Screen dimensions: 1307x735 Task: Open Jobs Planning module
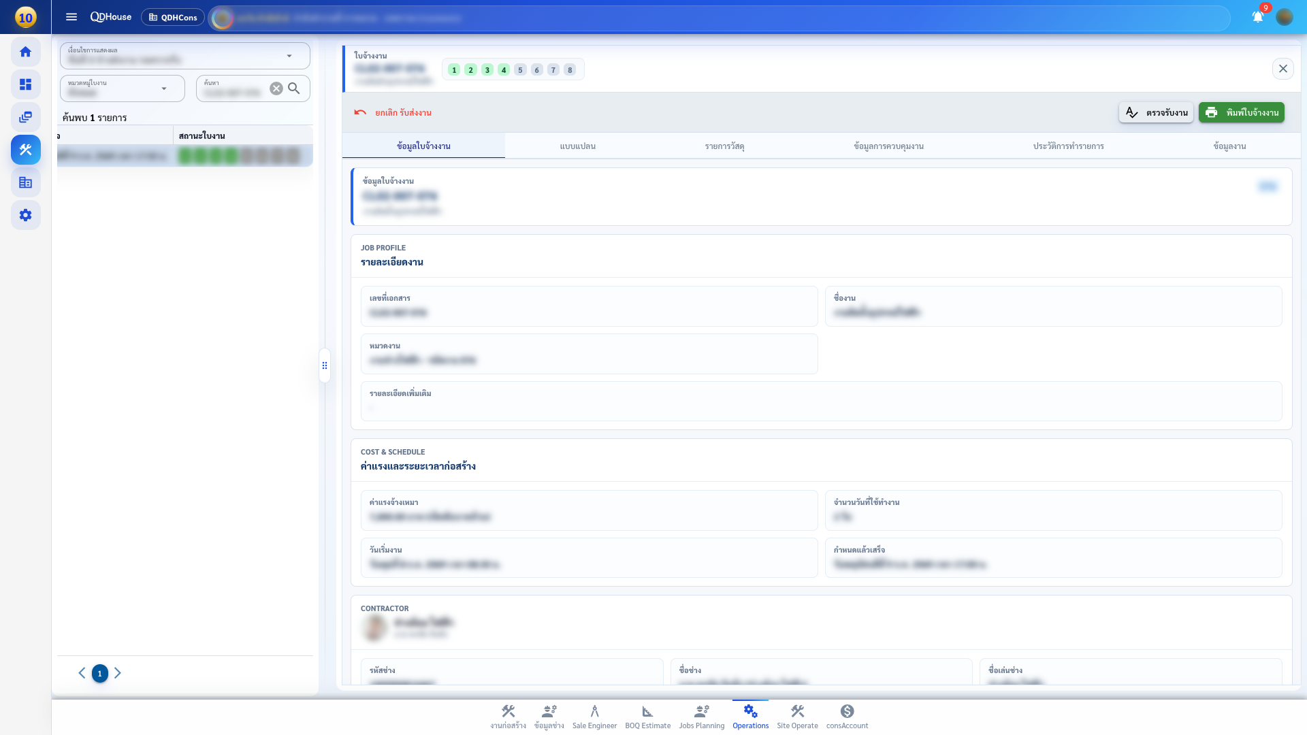coord(702,717)
